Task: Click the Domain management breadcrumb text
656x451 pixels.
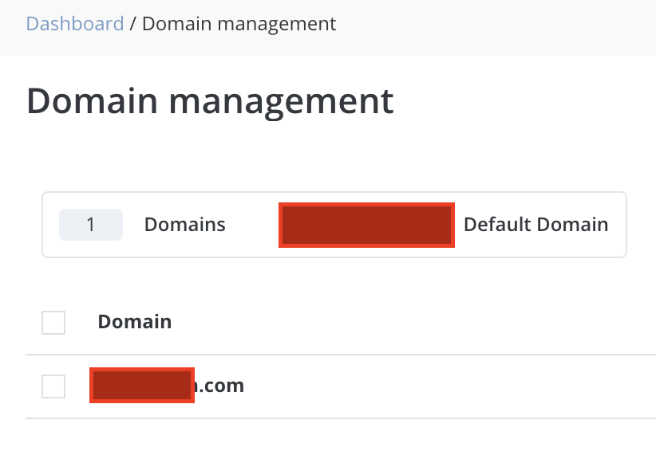Action: point(239,24)
